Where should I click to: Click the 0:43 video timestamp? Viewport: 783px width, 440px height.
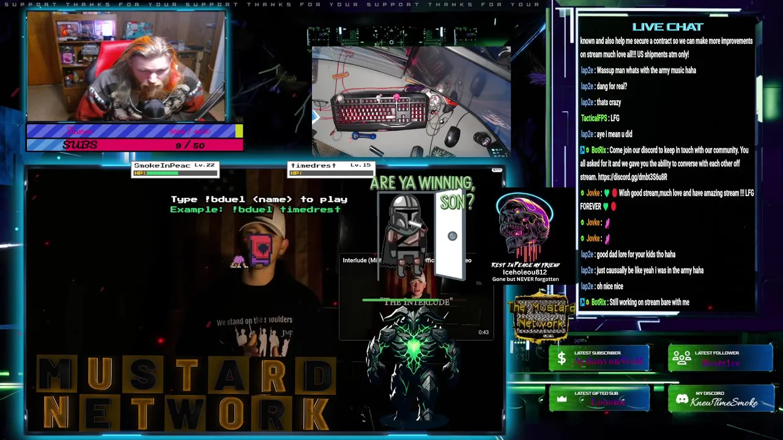(483, 332)
